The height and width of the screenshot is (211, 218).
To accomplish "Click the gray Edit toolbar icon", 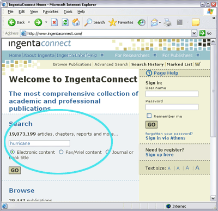I will tap(180, 22).
